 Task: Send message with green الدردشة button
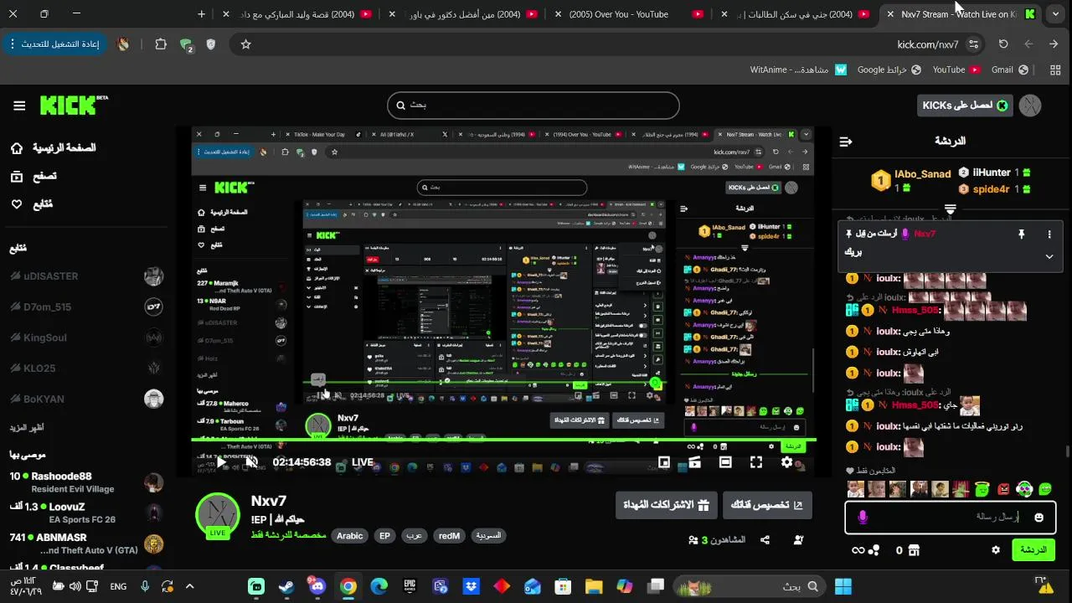tap(1033, 550)
